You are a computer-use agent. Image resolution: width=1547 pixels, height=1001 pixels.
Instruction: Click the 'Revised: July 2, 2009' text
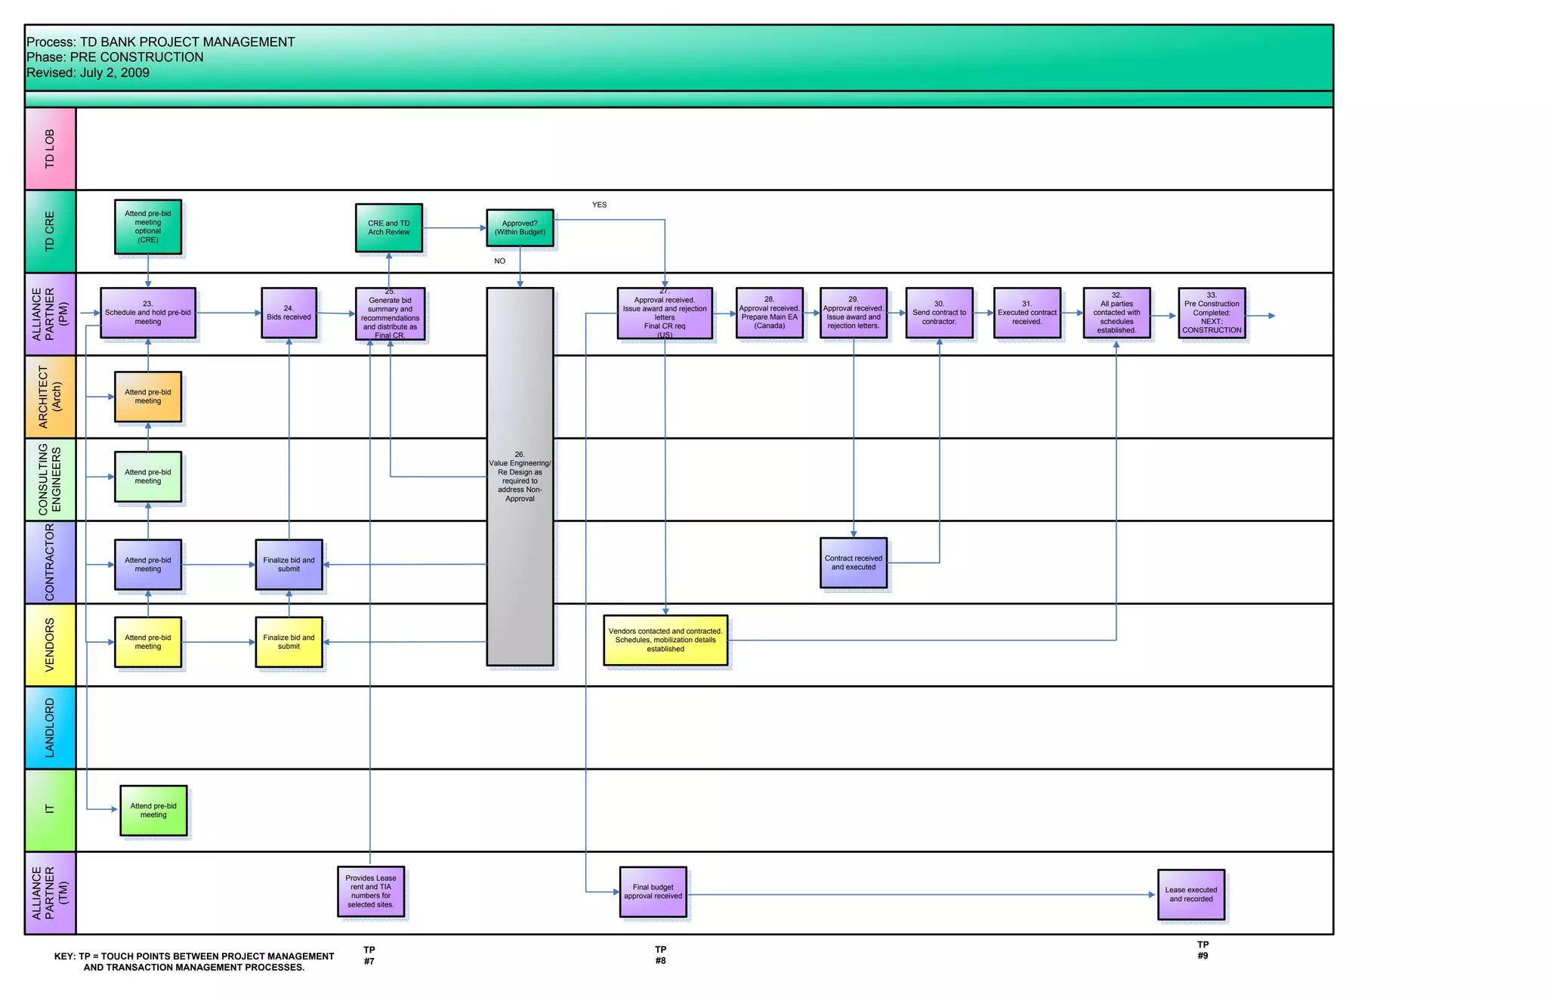point(88,73)
